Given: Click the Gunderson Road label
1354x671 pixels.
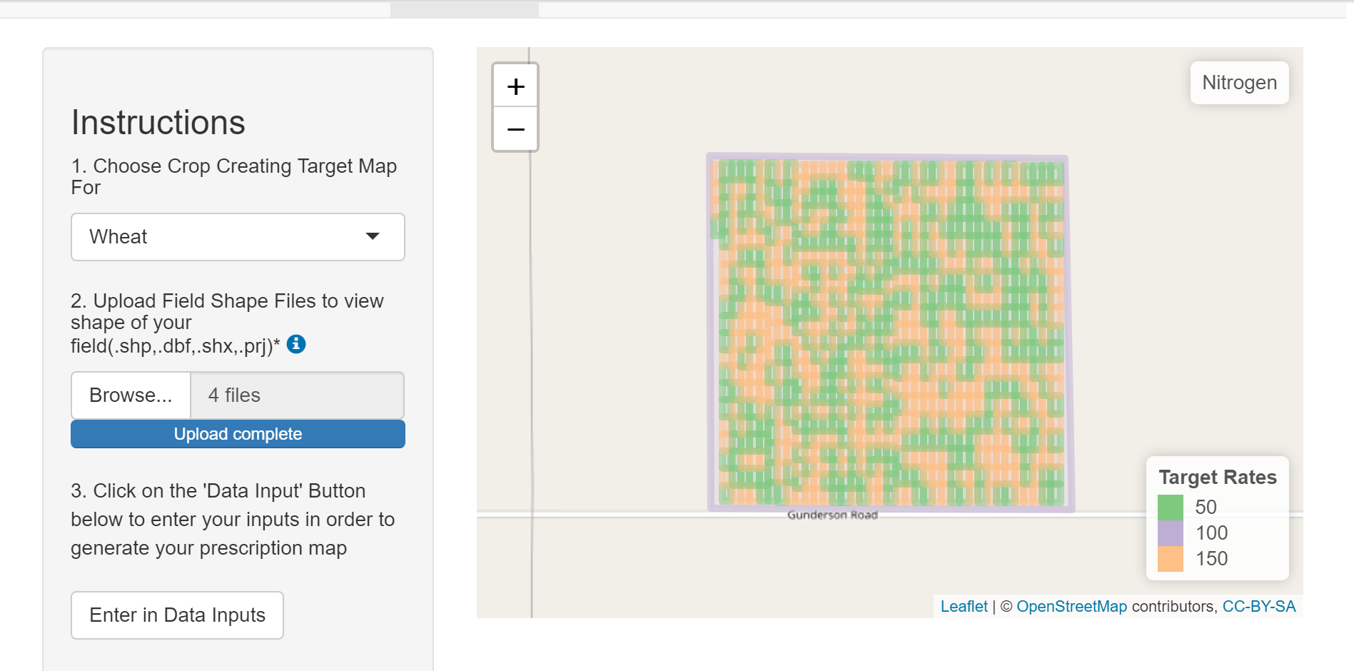Looking at the screenshot, I should [832, 515].
